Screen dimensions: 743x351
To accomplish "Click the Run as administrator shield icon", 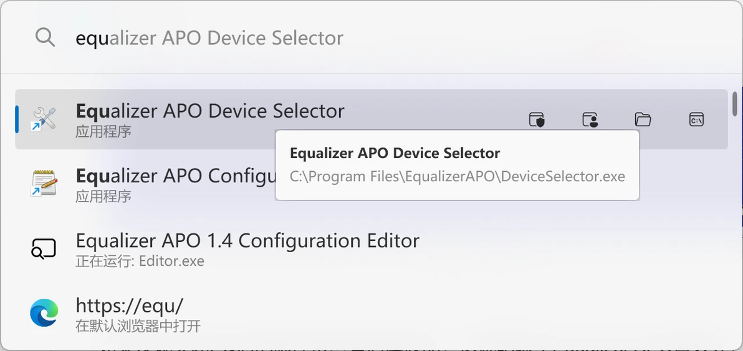I will tap(537, 119).
